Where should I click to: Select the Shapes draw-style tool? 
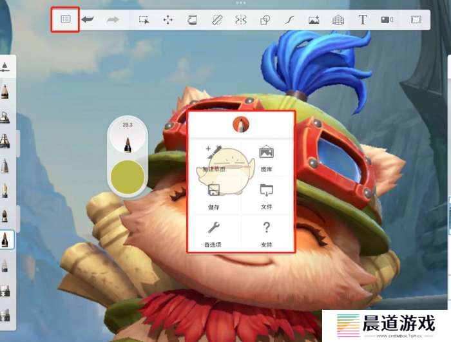265,19
